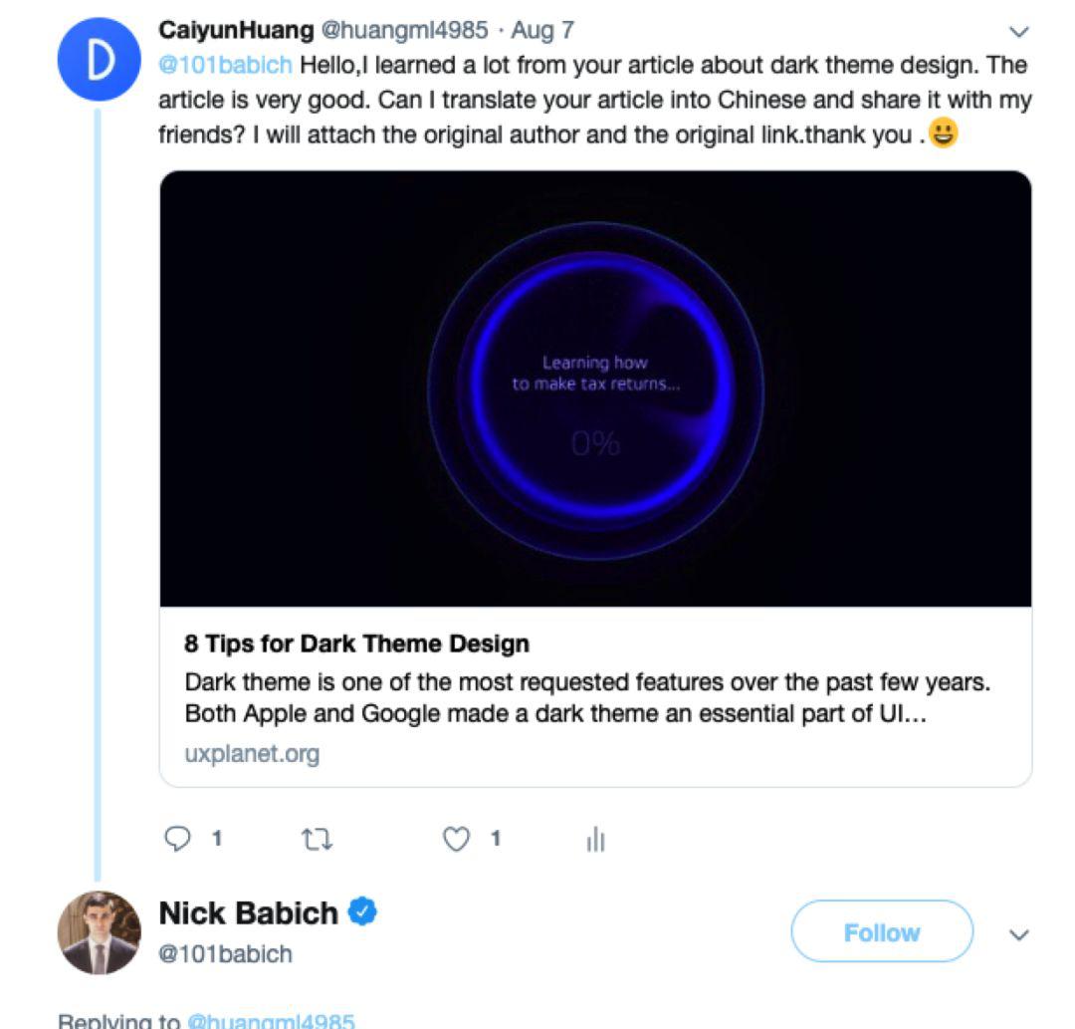Click the reply speech bubble icon
This screenshot has width=1075, height=1029.
(177, 839)
